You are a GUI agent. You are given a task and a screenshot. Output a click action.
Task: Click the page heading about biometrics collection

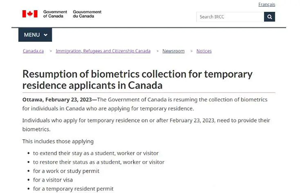coord(137,79)
